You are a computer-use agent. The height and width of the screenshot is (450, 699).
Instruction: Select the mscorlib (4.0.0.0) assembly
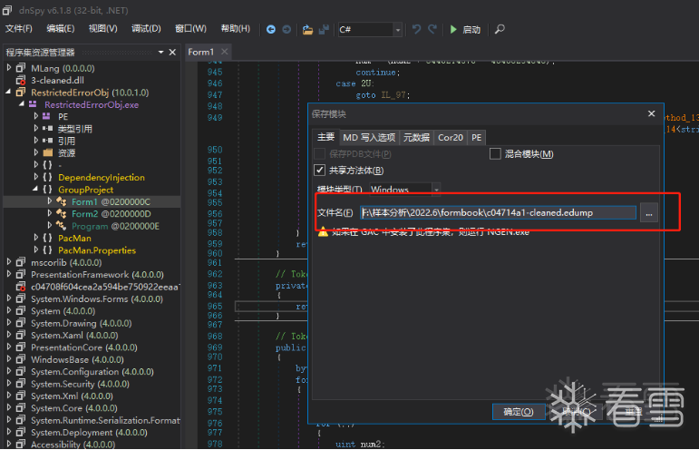[x=66, y=262]
